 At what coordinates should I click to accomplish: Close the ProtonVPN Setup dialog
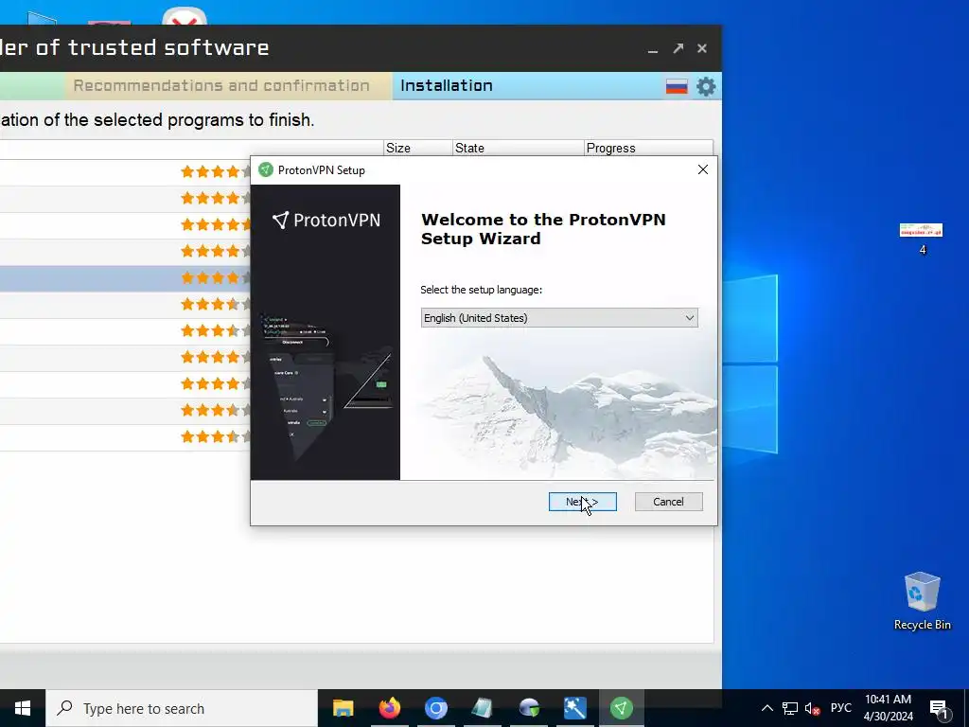tap(703, 169)
